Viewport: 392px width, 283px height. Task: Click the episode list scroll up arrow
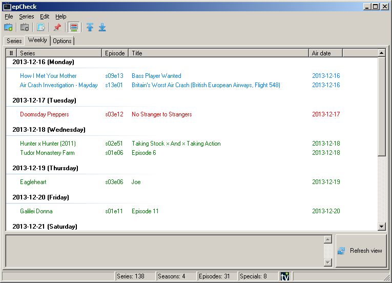(381, 53)
